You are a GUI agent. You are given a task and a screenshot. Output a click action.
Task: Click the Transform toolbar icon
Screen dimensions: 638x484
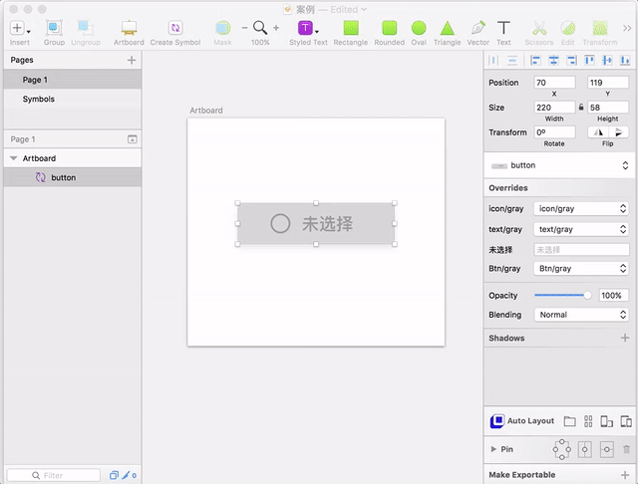tap(600, 28)
